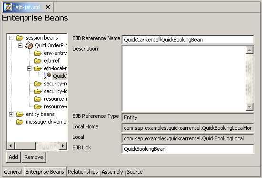Click the Enterprise Beans page heading
Screen dimensions: 262x178
coord(35,18)
